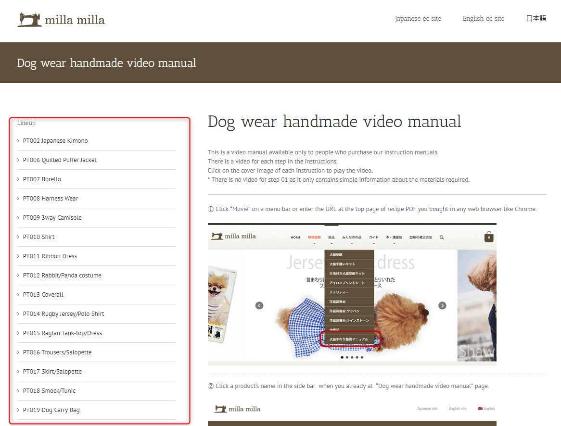Select PT006 Quilted Puffer Jacket in lineup
The height and width of the screenshot is (426, 561).
[60, 160]
